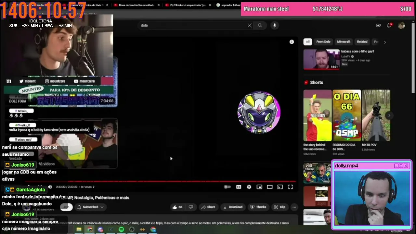Click the Download button
Image resolution: width=416 pixels, height=234 pixels.
[233, 207]
